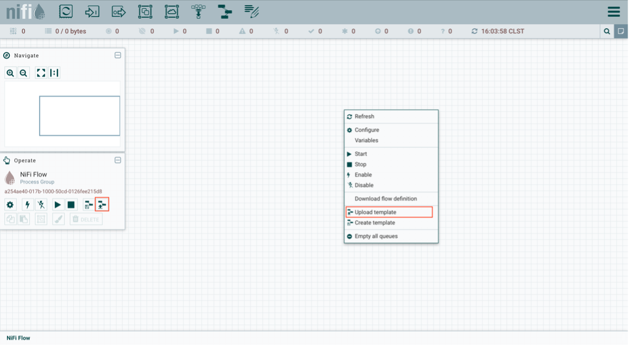Collapse the Navigate panel
The width and height of the screenshot is (629, 346).
click(118, 55)
